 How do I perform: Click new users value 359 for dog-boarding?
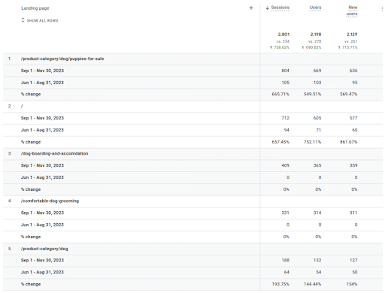(x=353, y=165)
